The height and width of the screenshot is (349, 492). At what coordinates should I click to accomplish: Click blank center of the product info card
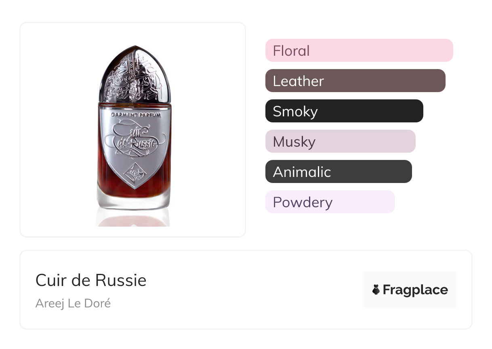coord(250,290)
